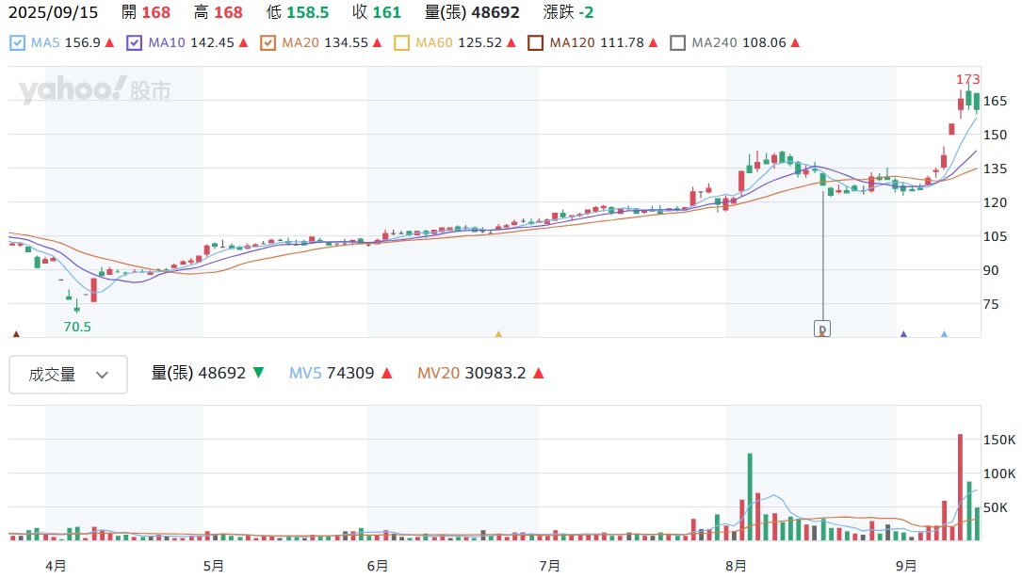Image resolution: width=1022 pixels, height=578 pixels.
Task: Turn on the MA120 dark red color box
Action: (x=535, y=43)
